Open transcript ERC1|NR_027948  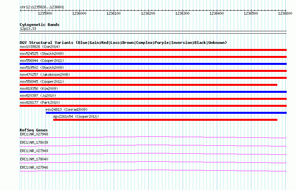click(x=34, y=134)
